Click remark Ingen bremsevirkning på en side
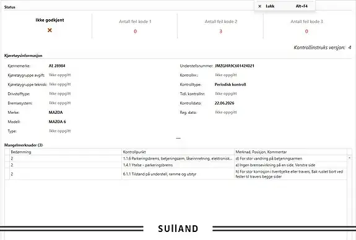This screenshot has width=356, height=240. point(275,165)
